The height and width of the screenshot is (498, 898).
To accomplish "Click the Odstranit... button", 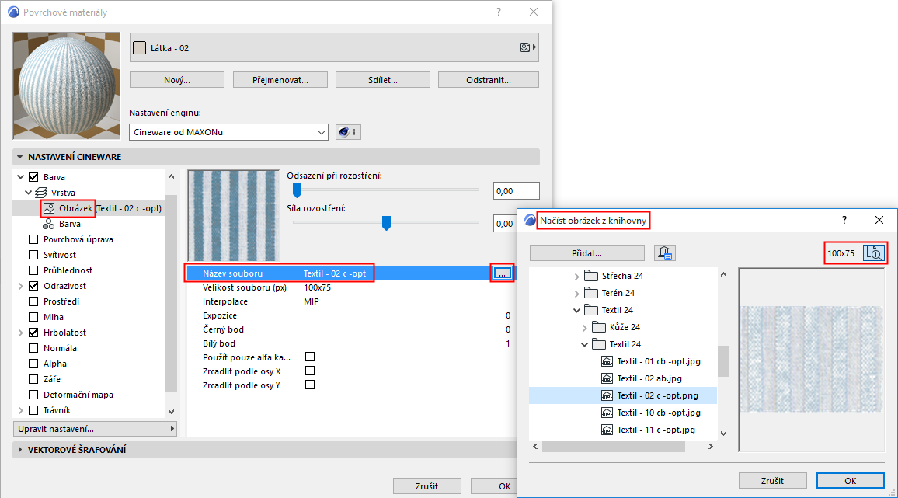I will [x=489, y=80].
